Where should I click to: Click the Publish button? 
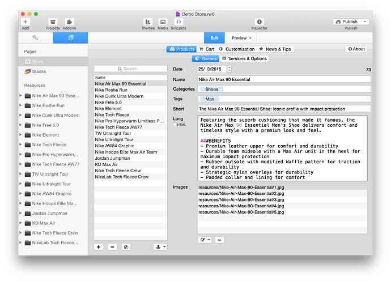347,22
